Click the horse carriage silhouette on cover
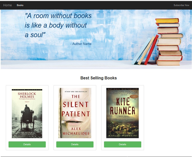Viewport: 192px width, 157px height. click(x=27, y=118)
